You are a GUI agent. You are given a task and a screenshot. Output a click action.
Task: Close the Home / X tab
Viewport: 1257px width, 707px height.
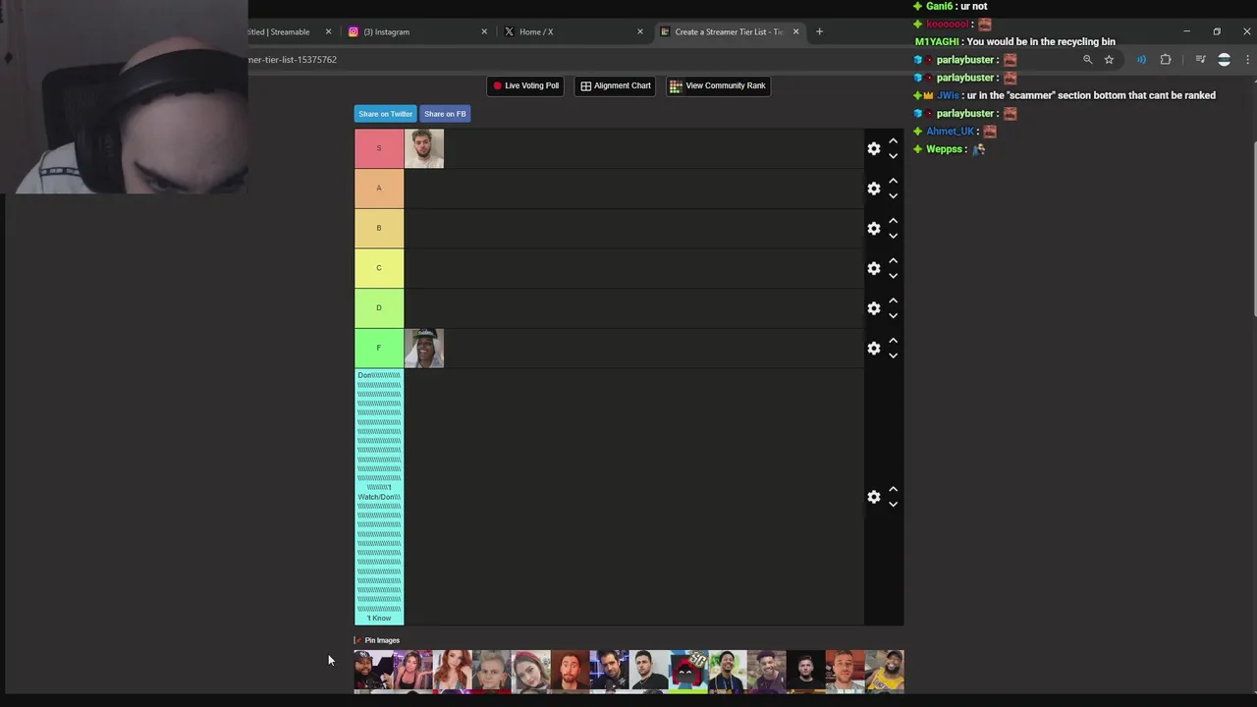coord(640,31)
